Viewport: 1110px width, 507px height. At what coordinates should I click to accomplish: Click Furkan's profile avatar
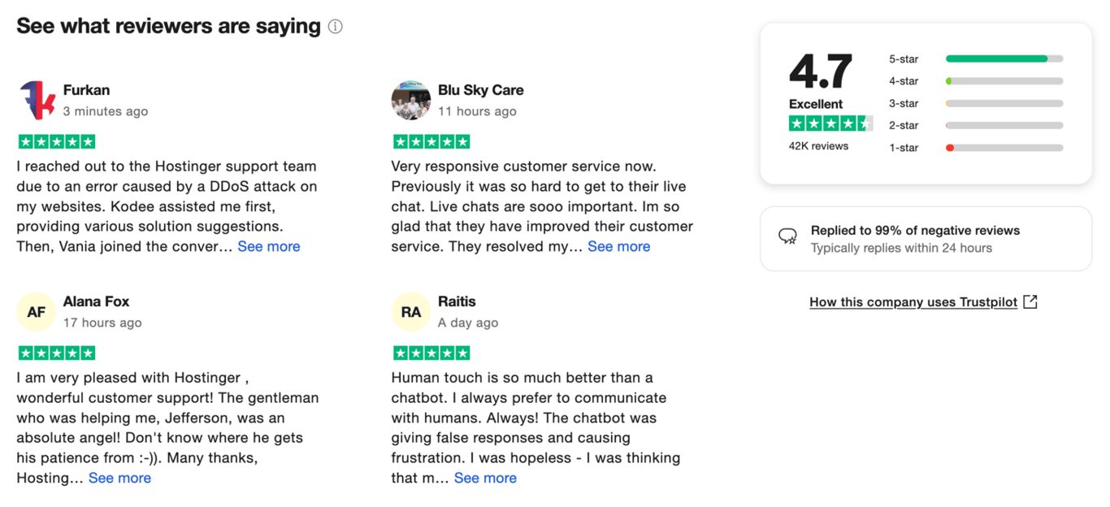[36, 101]
